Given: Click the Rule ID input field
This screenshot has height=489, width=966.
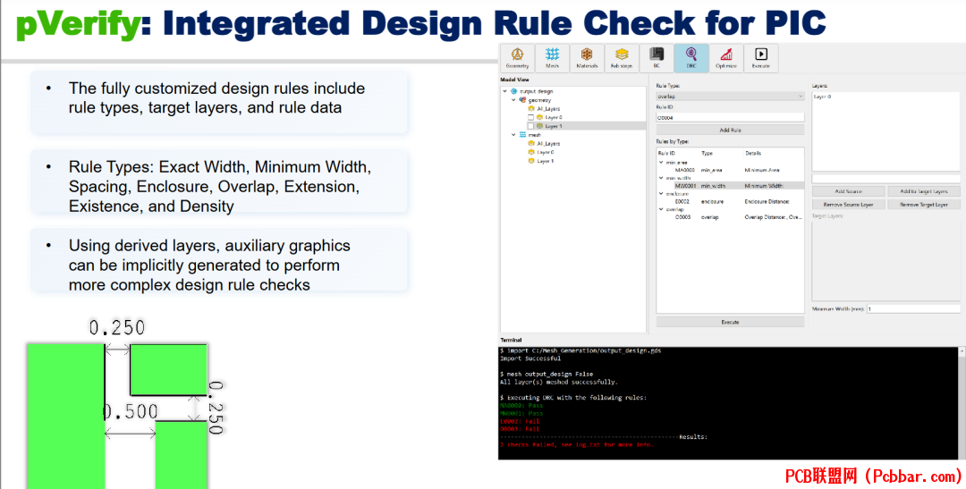Looking at the screenshot, I should pos(730,118).
